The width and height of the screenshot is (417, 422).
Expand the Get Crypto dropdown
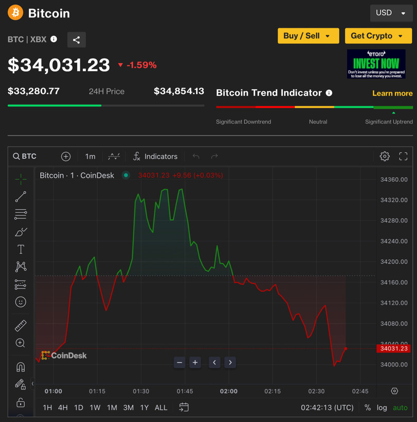pyautogui.click(x=378, y=36)
